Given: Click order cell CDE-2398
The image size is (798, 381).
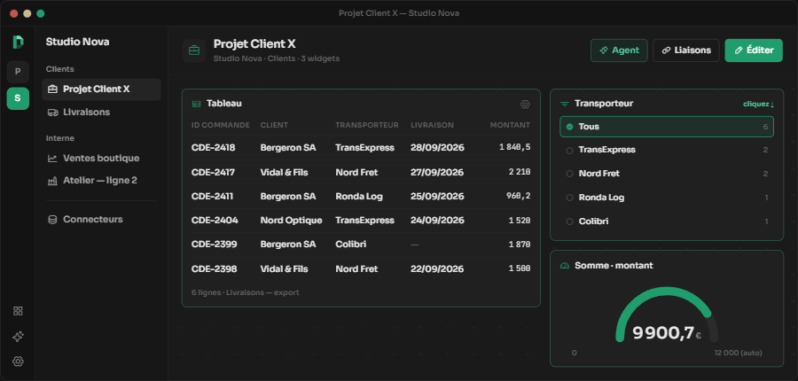Looking at the screenshot, I should (215, 269).
